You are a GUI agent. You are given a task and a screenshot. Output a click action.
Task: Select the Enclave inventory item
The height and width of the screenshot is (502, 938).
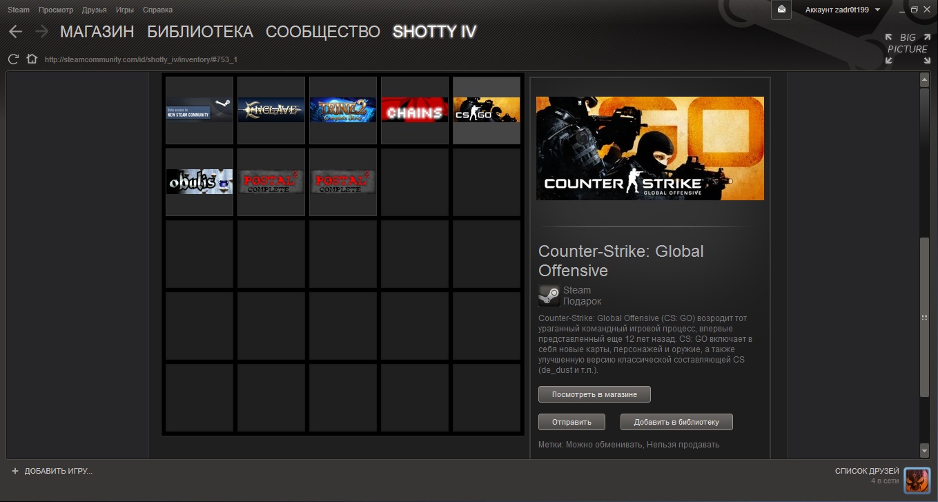point(271,110)
